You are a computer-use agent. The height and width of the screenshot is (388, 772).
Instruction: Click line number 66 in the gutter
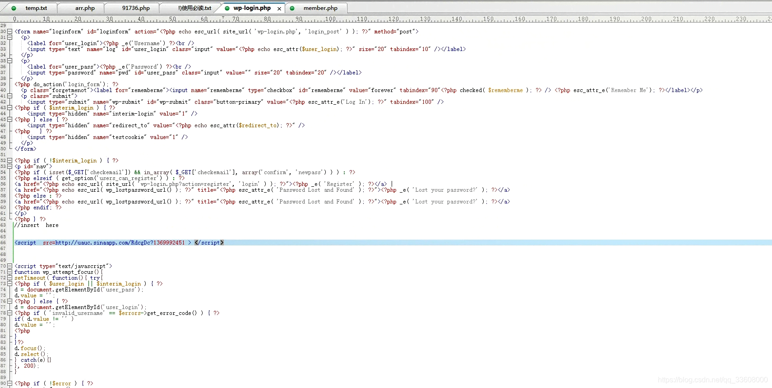tap(3, 243)
